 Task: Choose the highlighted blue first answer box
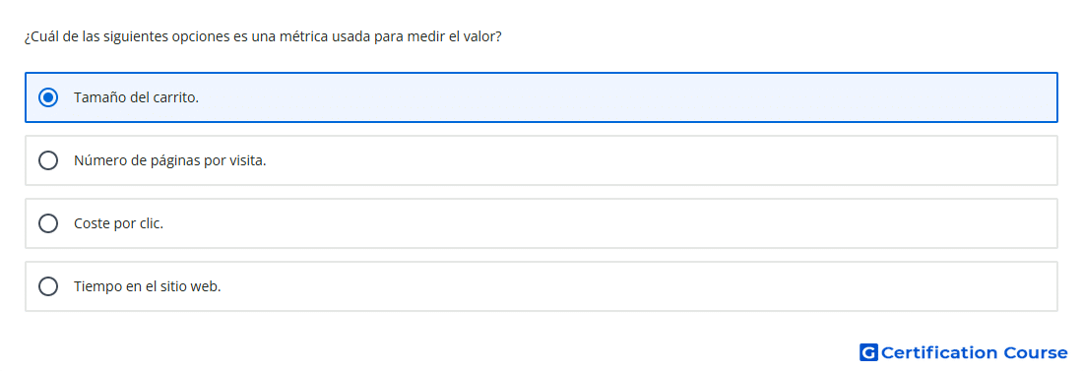541,97
